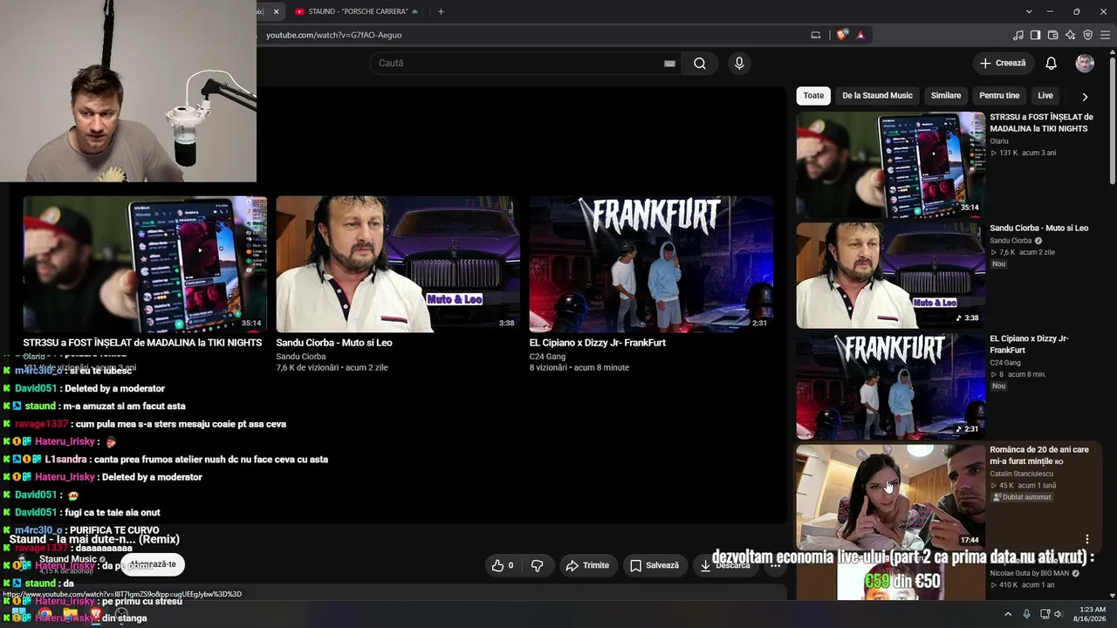1117x628 pixels.
Task: Open YouTube notifications bell
Action: pos(1052,63)
